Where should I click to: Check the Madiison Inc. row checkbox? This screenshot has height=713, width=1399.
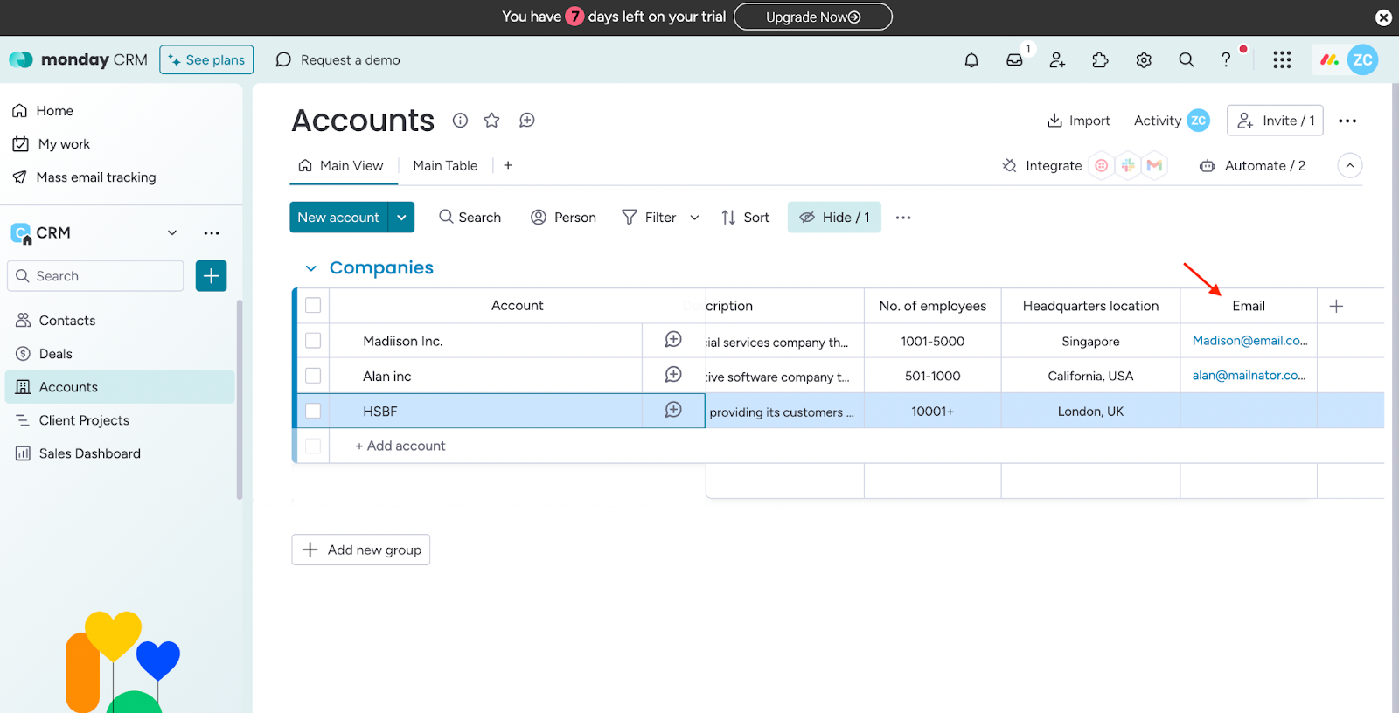313,341
